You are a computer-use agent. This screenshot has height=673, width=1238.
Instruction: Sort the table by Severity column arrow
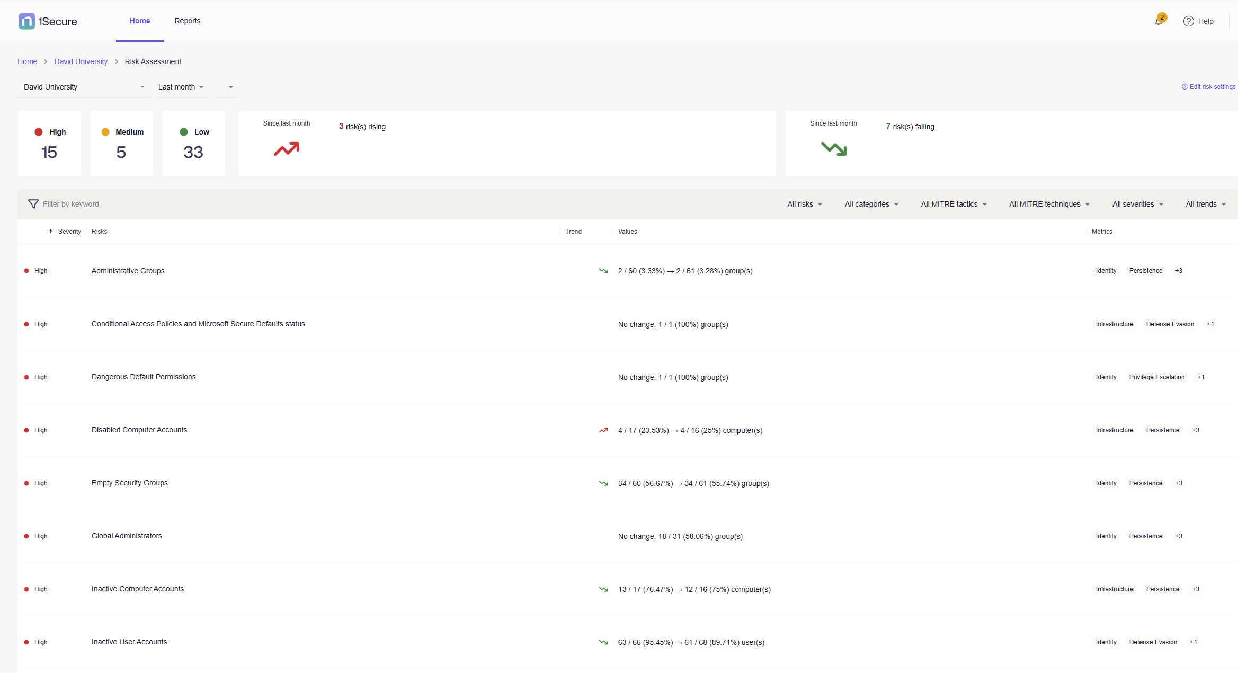coord(51,232)
